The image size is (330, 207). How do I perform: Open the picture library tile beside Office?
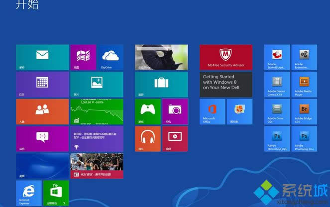240,111
